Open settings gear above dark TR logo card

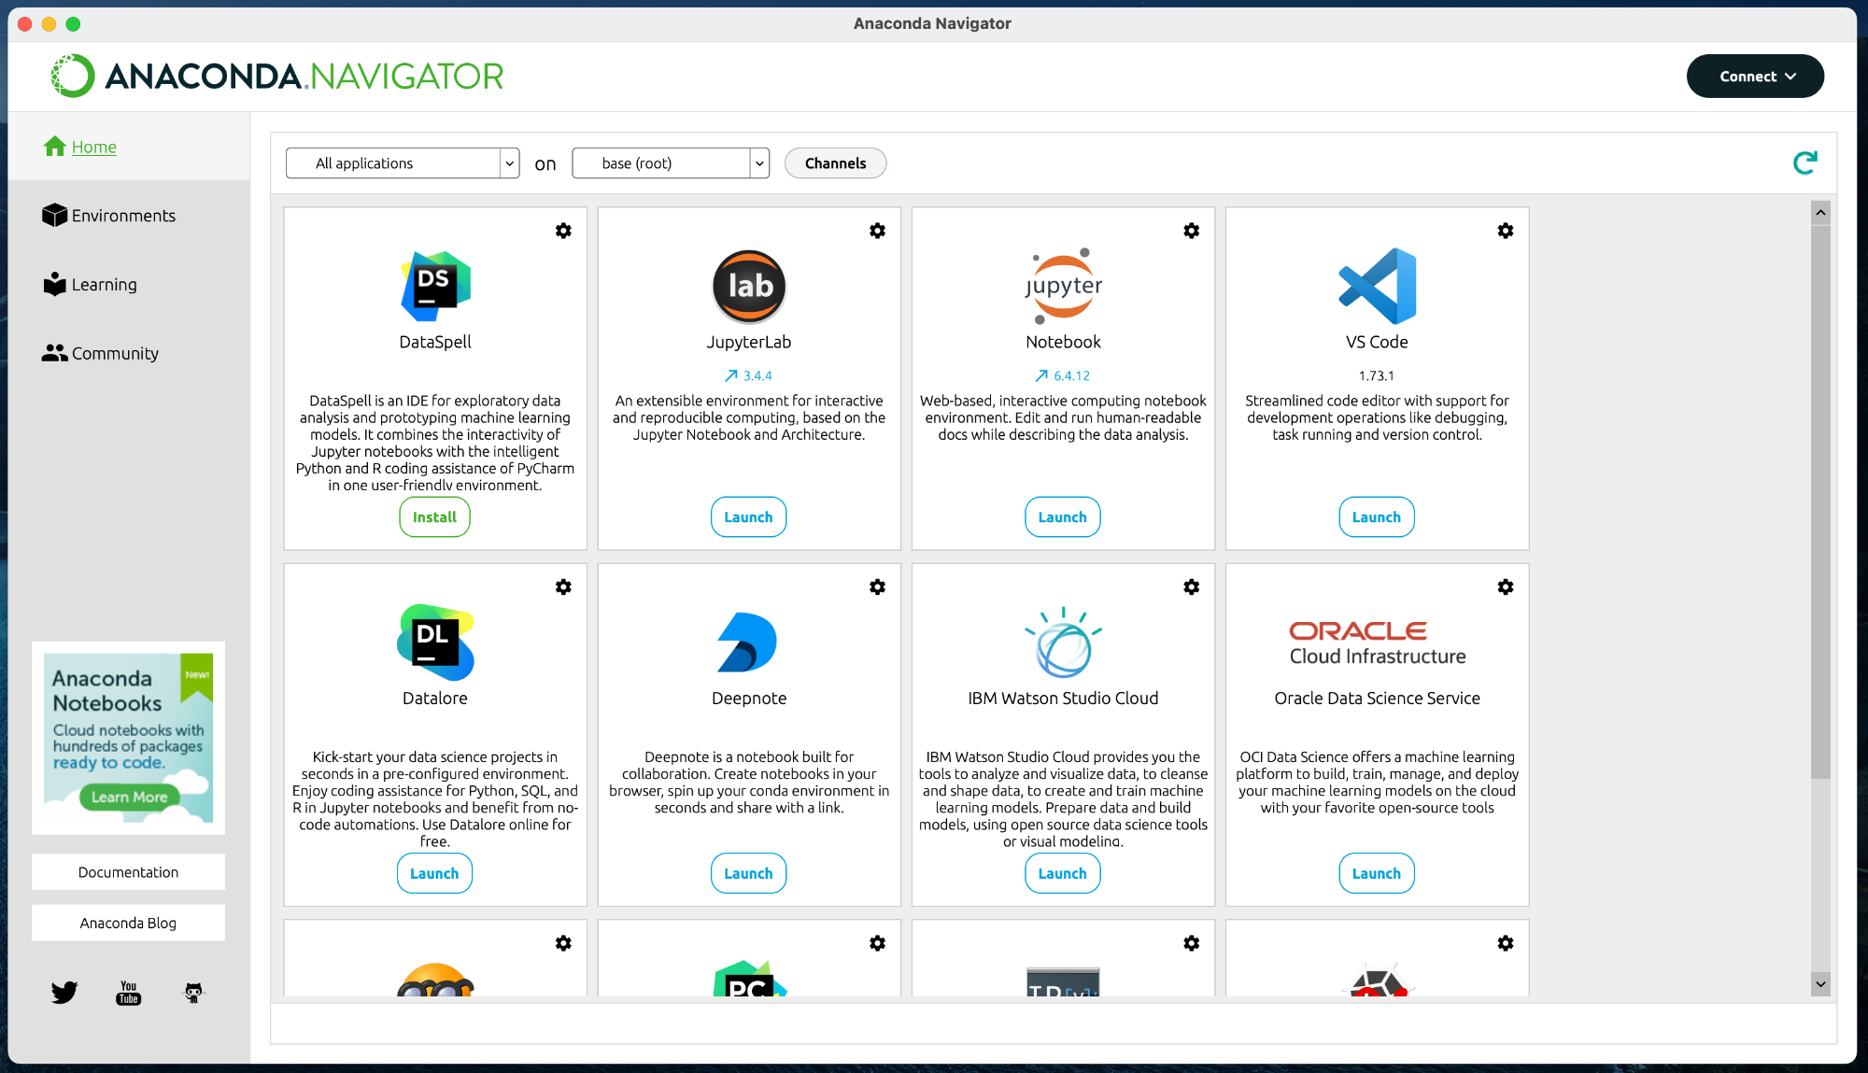click(x=1191, y=943)
